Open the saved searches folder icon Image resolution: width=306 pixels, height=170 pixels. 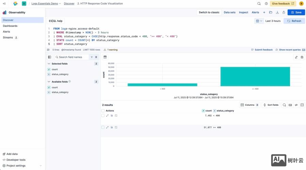point(271,12)
